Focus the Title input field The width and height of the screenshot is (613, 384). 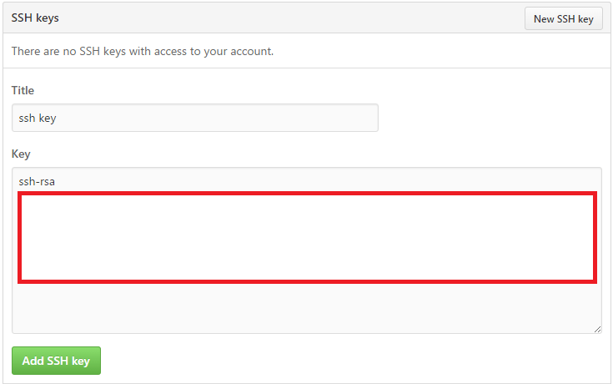[195, 118]
